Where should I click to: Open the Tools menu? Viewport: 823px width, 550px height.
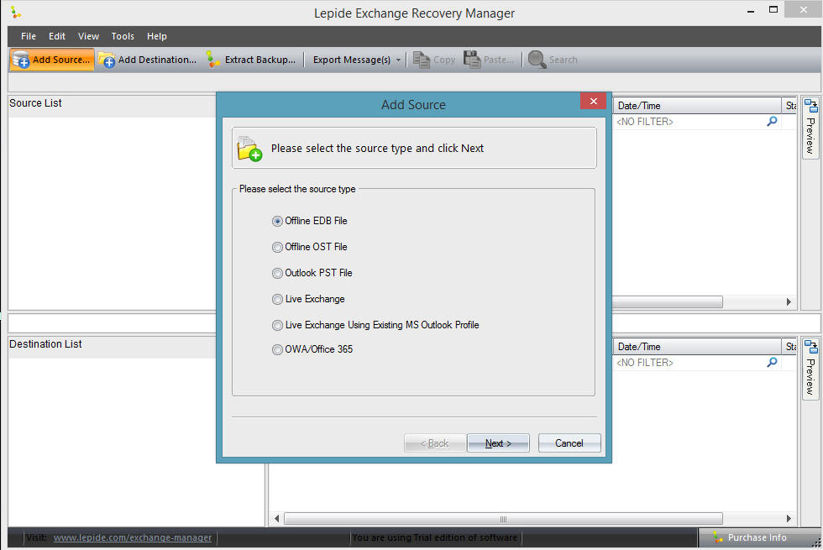pos(123,36)
